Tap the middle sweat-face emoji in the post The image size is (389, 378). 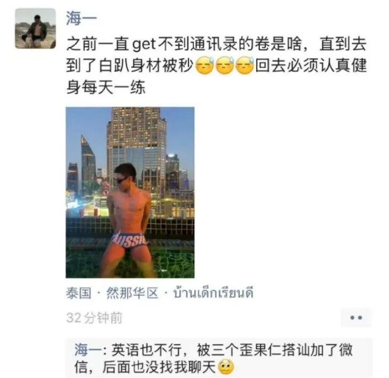click(x=225, y=66)
